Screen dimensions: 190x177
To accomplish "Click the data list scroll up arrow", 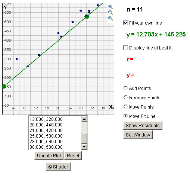I will [84, 119].
